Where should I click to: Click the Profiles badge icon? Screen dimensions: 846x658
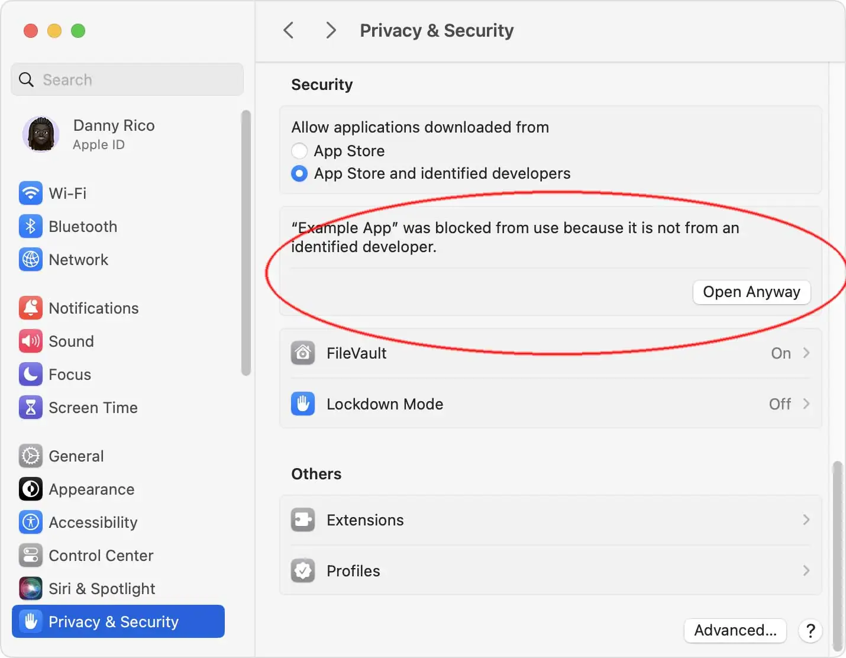click(303, 570)
